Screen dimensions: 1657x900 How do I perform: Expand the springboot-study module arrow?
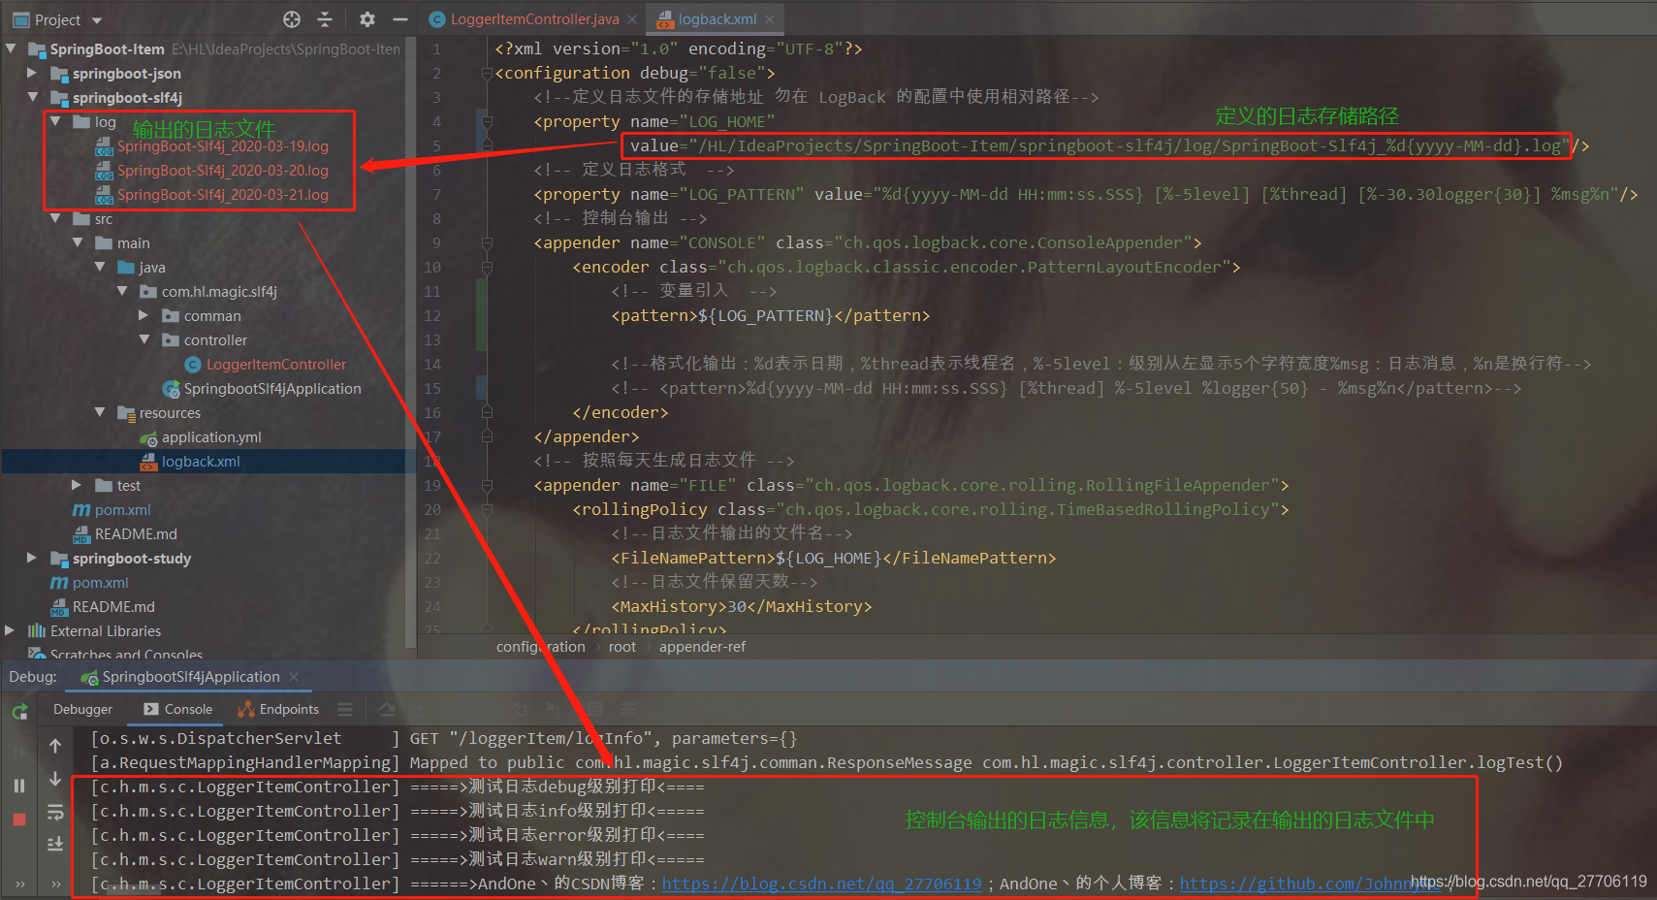click(32, 558)
